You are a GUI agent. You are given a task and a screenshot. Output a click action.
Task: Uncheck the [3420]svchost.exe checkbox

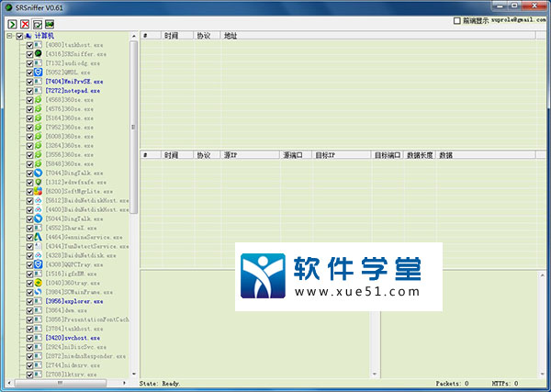click(x=30, y=338)
